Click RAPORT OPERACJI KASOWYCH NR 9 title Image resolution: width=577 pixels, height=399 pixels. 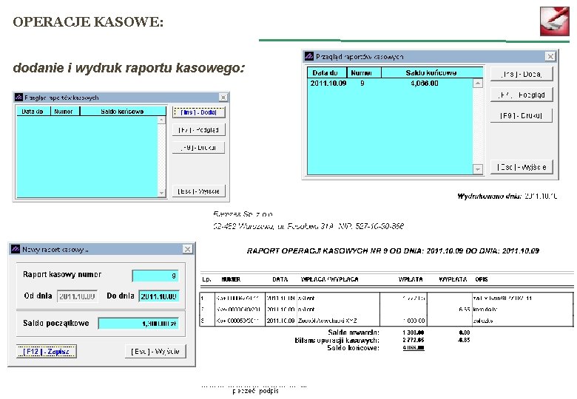[393, 251]
